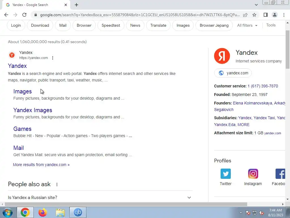
Task: Open the Mail sitelink
Action: coord(18,148)
